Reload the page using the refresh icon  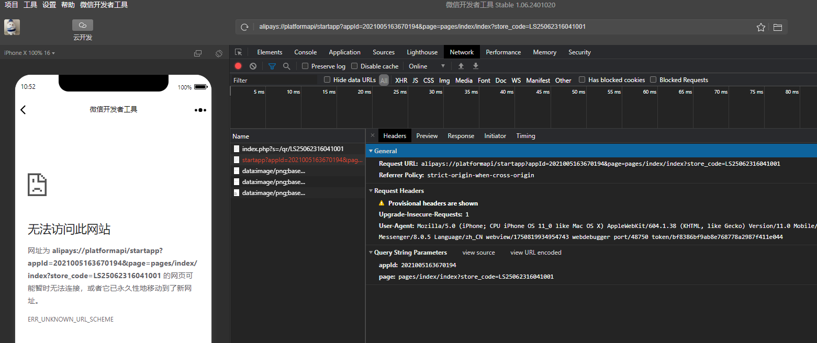click(x=244, y=27)
